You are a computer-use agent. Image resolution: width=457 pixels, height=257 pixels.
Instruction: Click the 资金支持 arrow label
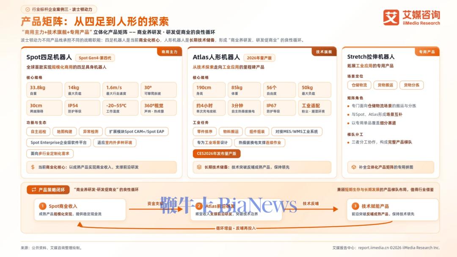(x=155, y=203)
